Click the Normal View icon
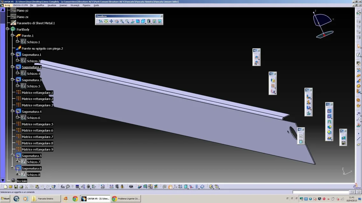362x203 pixels. pyautogui.click(x=133, y=21)
